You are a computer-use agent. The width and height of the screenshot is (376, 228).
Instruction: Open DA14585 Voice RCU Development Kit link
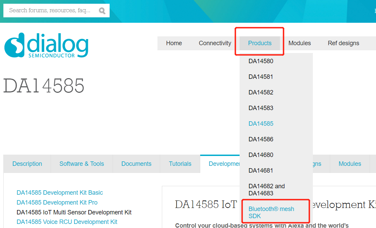[67, 222]
